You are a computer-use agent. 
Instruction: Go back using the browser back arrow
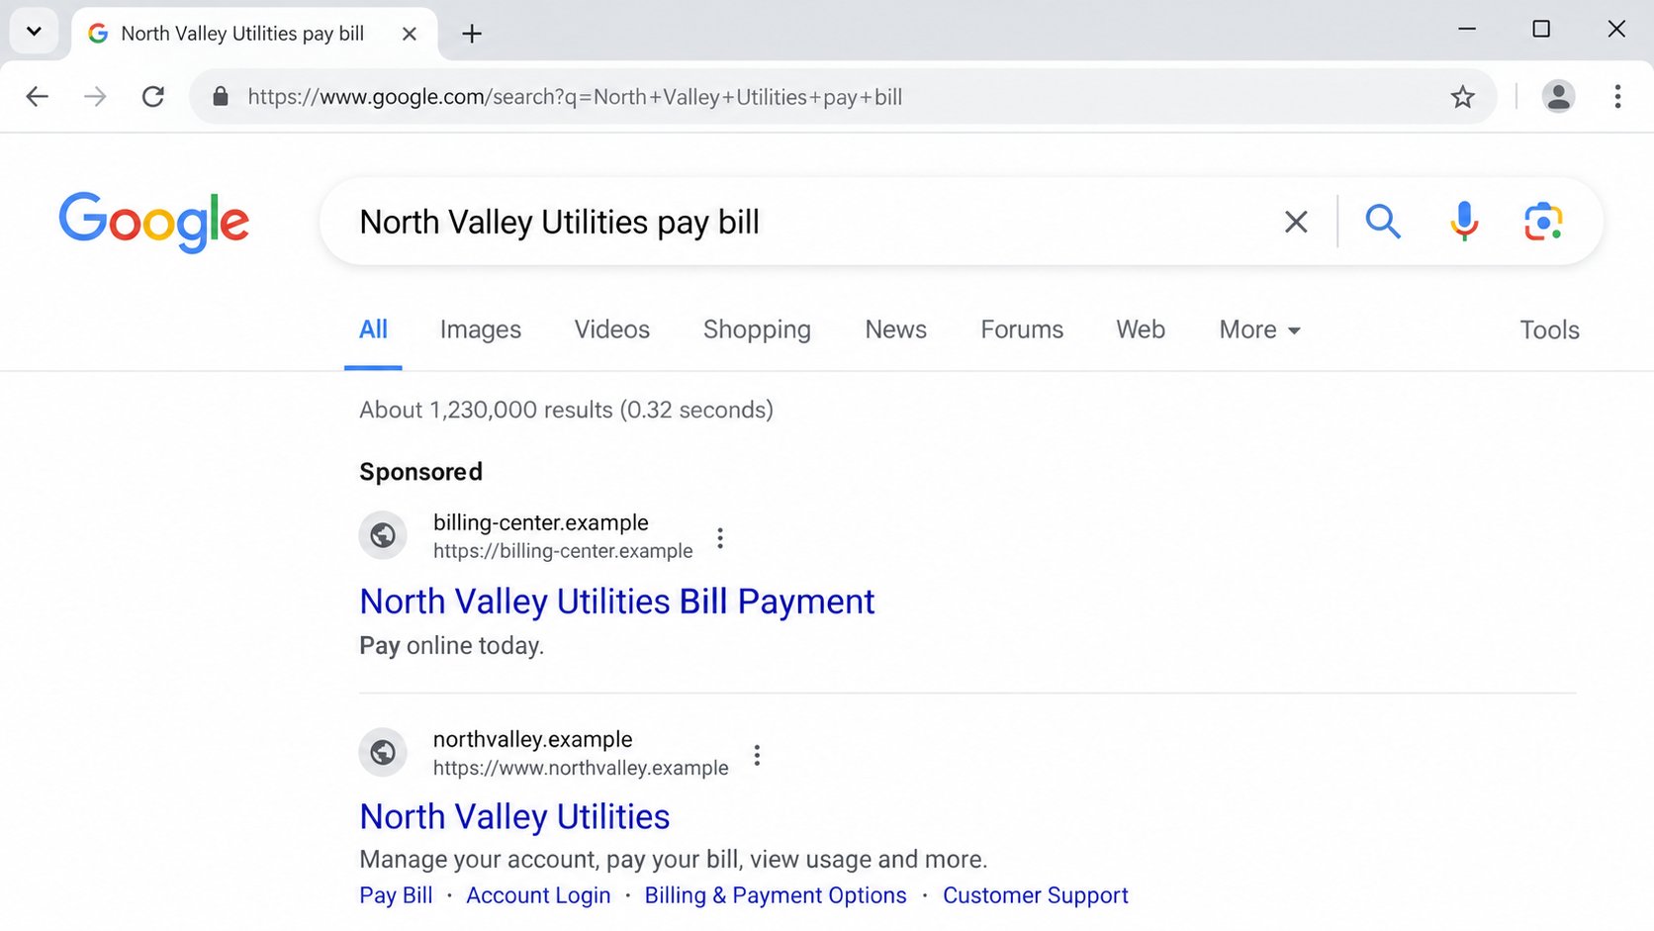(x=37, y=97)
